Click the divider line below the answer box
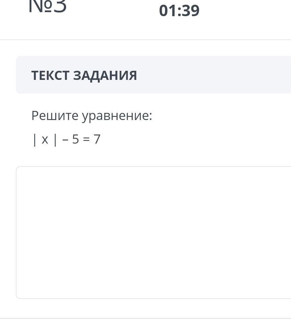This screenshot has height=332, width=291. tap(145, 318)
